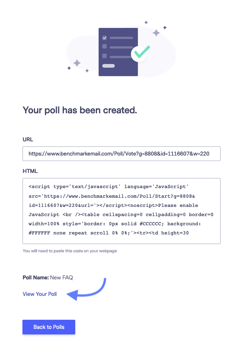Click the purple poll document illustration
Image resolution: width=244 pixels, height=356 pixels.
(x=118, y=52)
